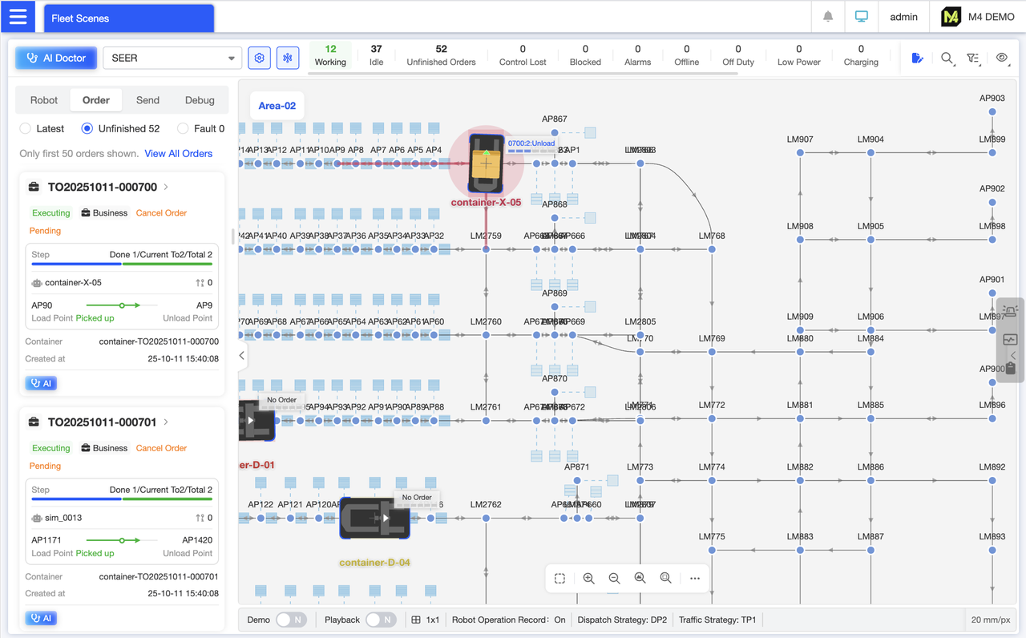The image size is (1026, 638).
Task: Open the search tool in the top toolbar
Action: coord(947,59)
